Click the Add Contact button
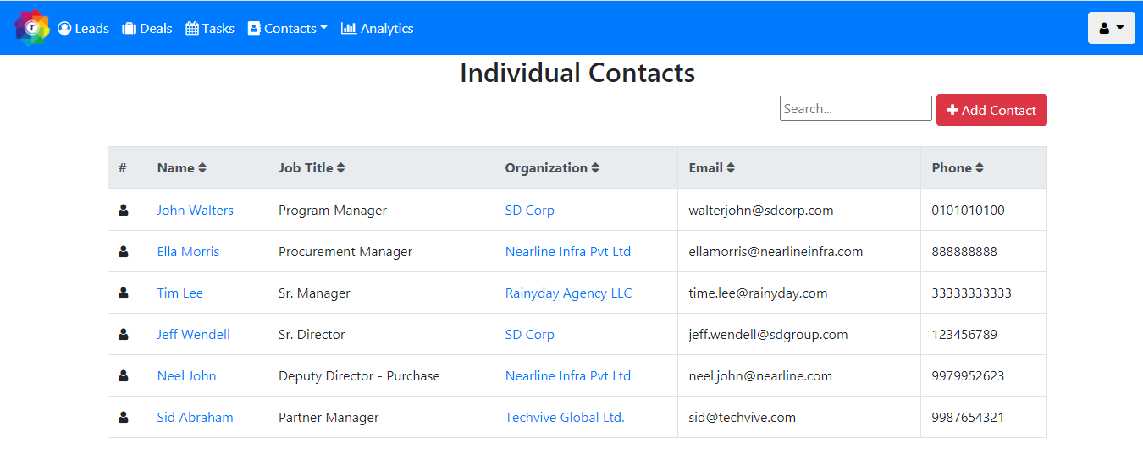 (x=991, y=110)
